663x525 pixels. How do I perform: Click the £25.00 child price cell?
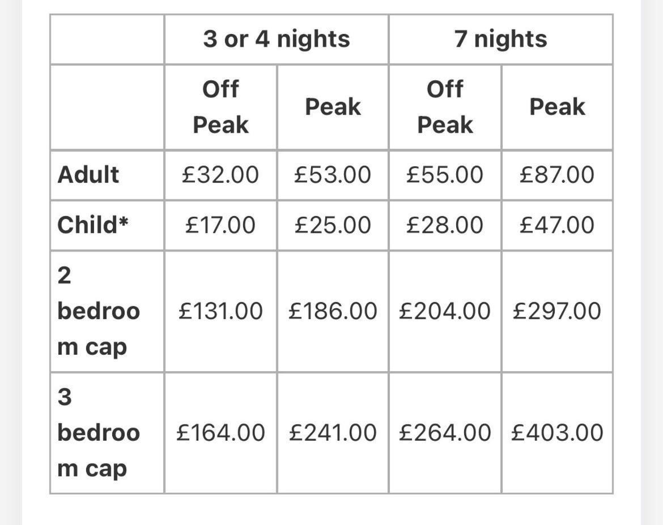pyautogui.click(x=333, y=225)
